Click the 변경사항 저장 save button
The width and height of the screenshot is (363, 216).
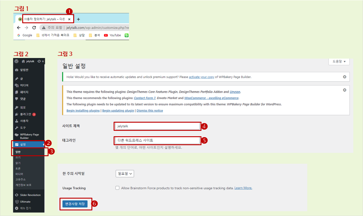75,204
